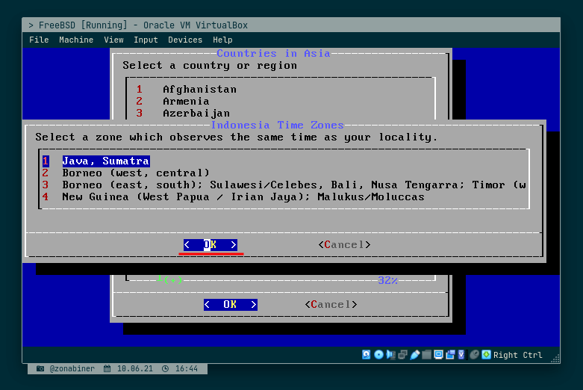The height and width of the screenshot is (390, 583).
Task: Click the green keyboard capture arrow icon
Action: (x=486, y=355)
